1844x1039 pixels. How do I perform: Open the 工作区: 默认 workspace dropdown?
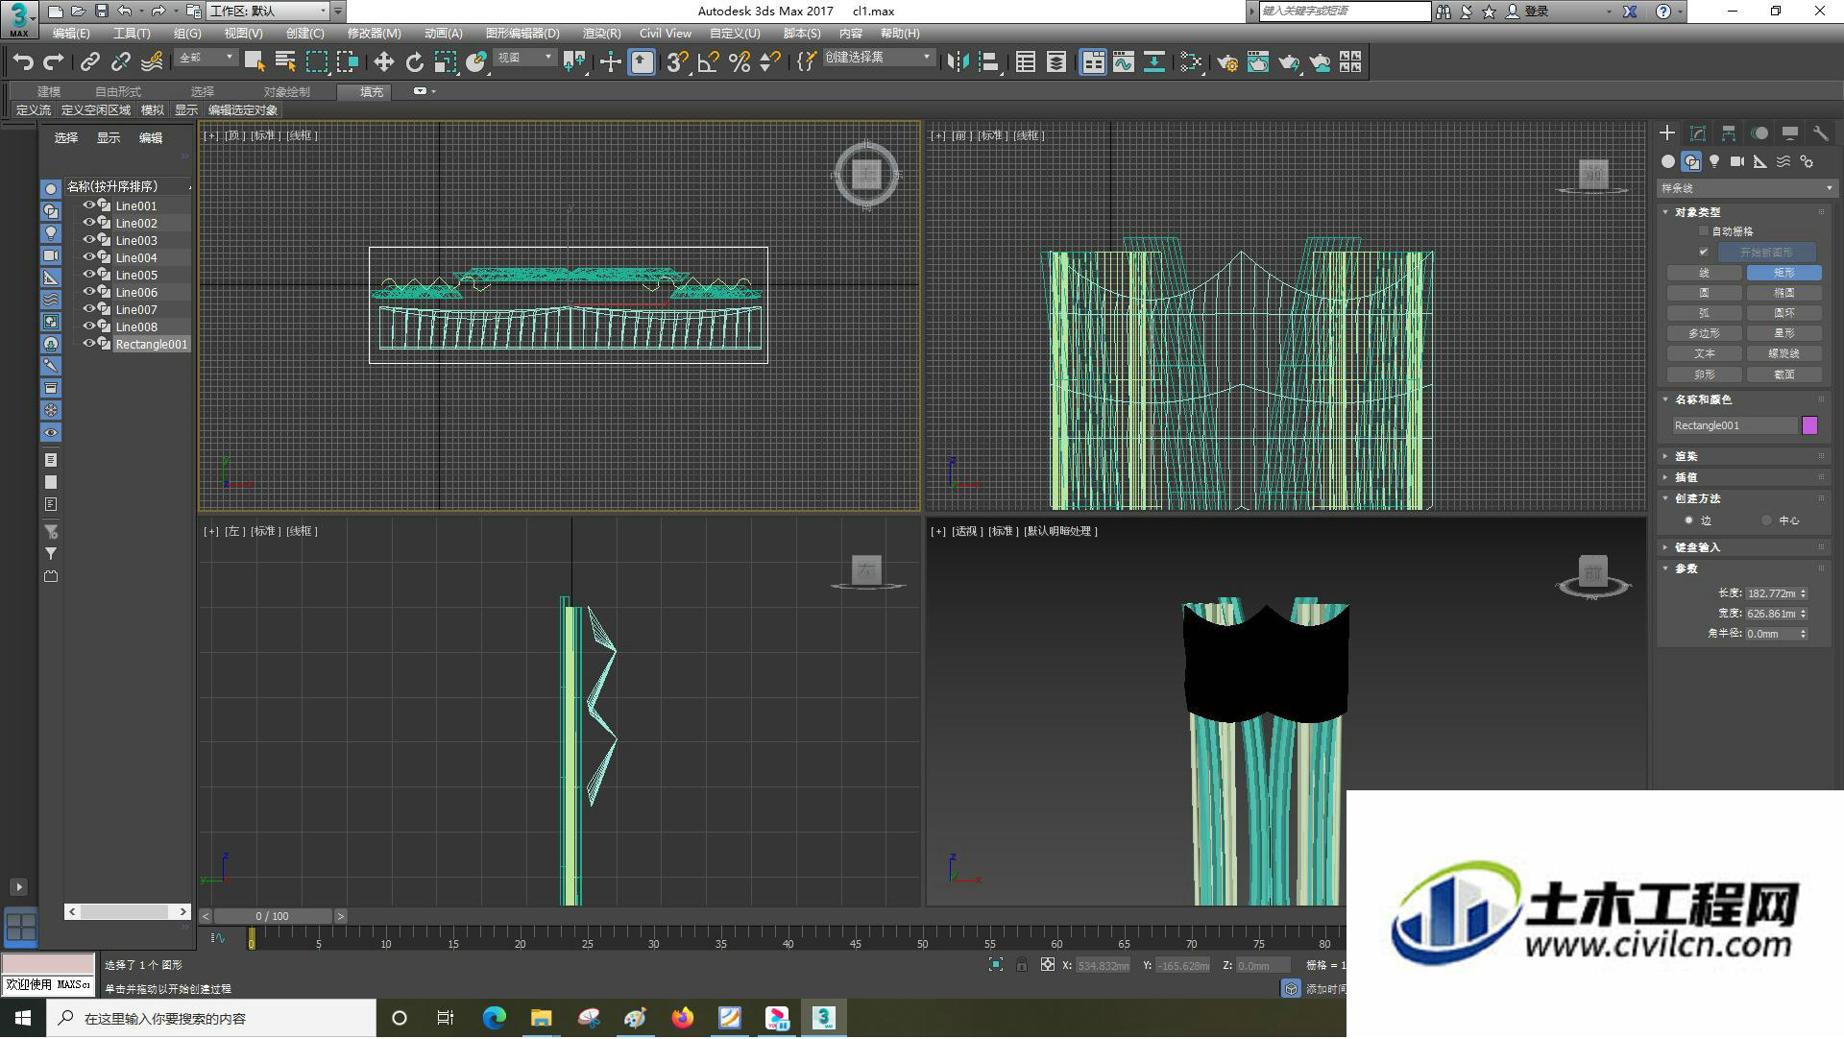tap(268, 12)
